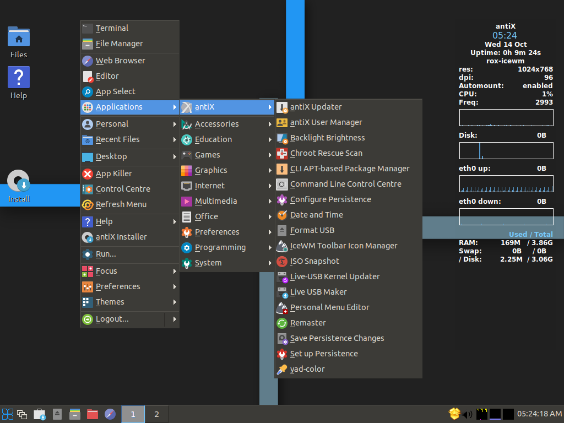Expand the Office submenu
564x423 pixels.
pos(226,217)
